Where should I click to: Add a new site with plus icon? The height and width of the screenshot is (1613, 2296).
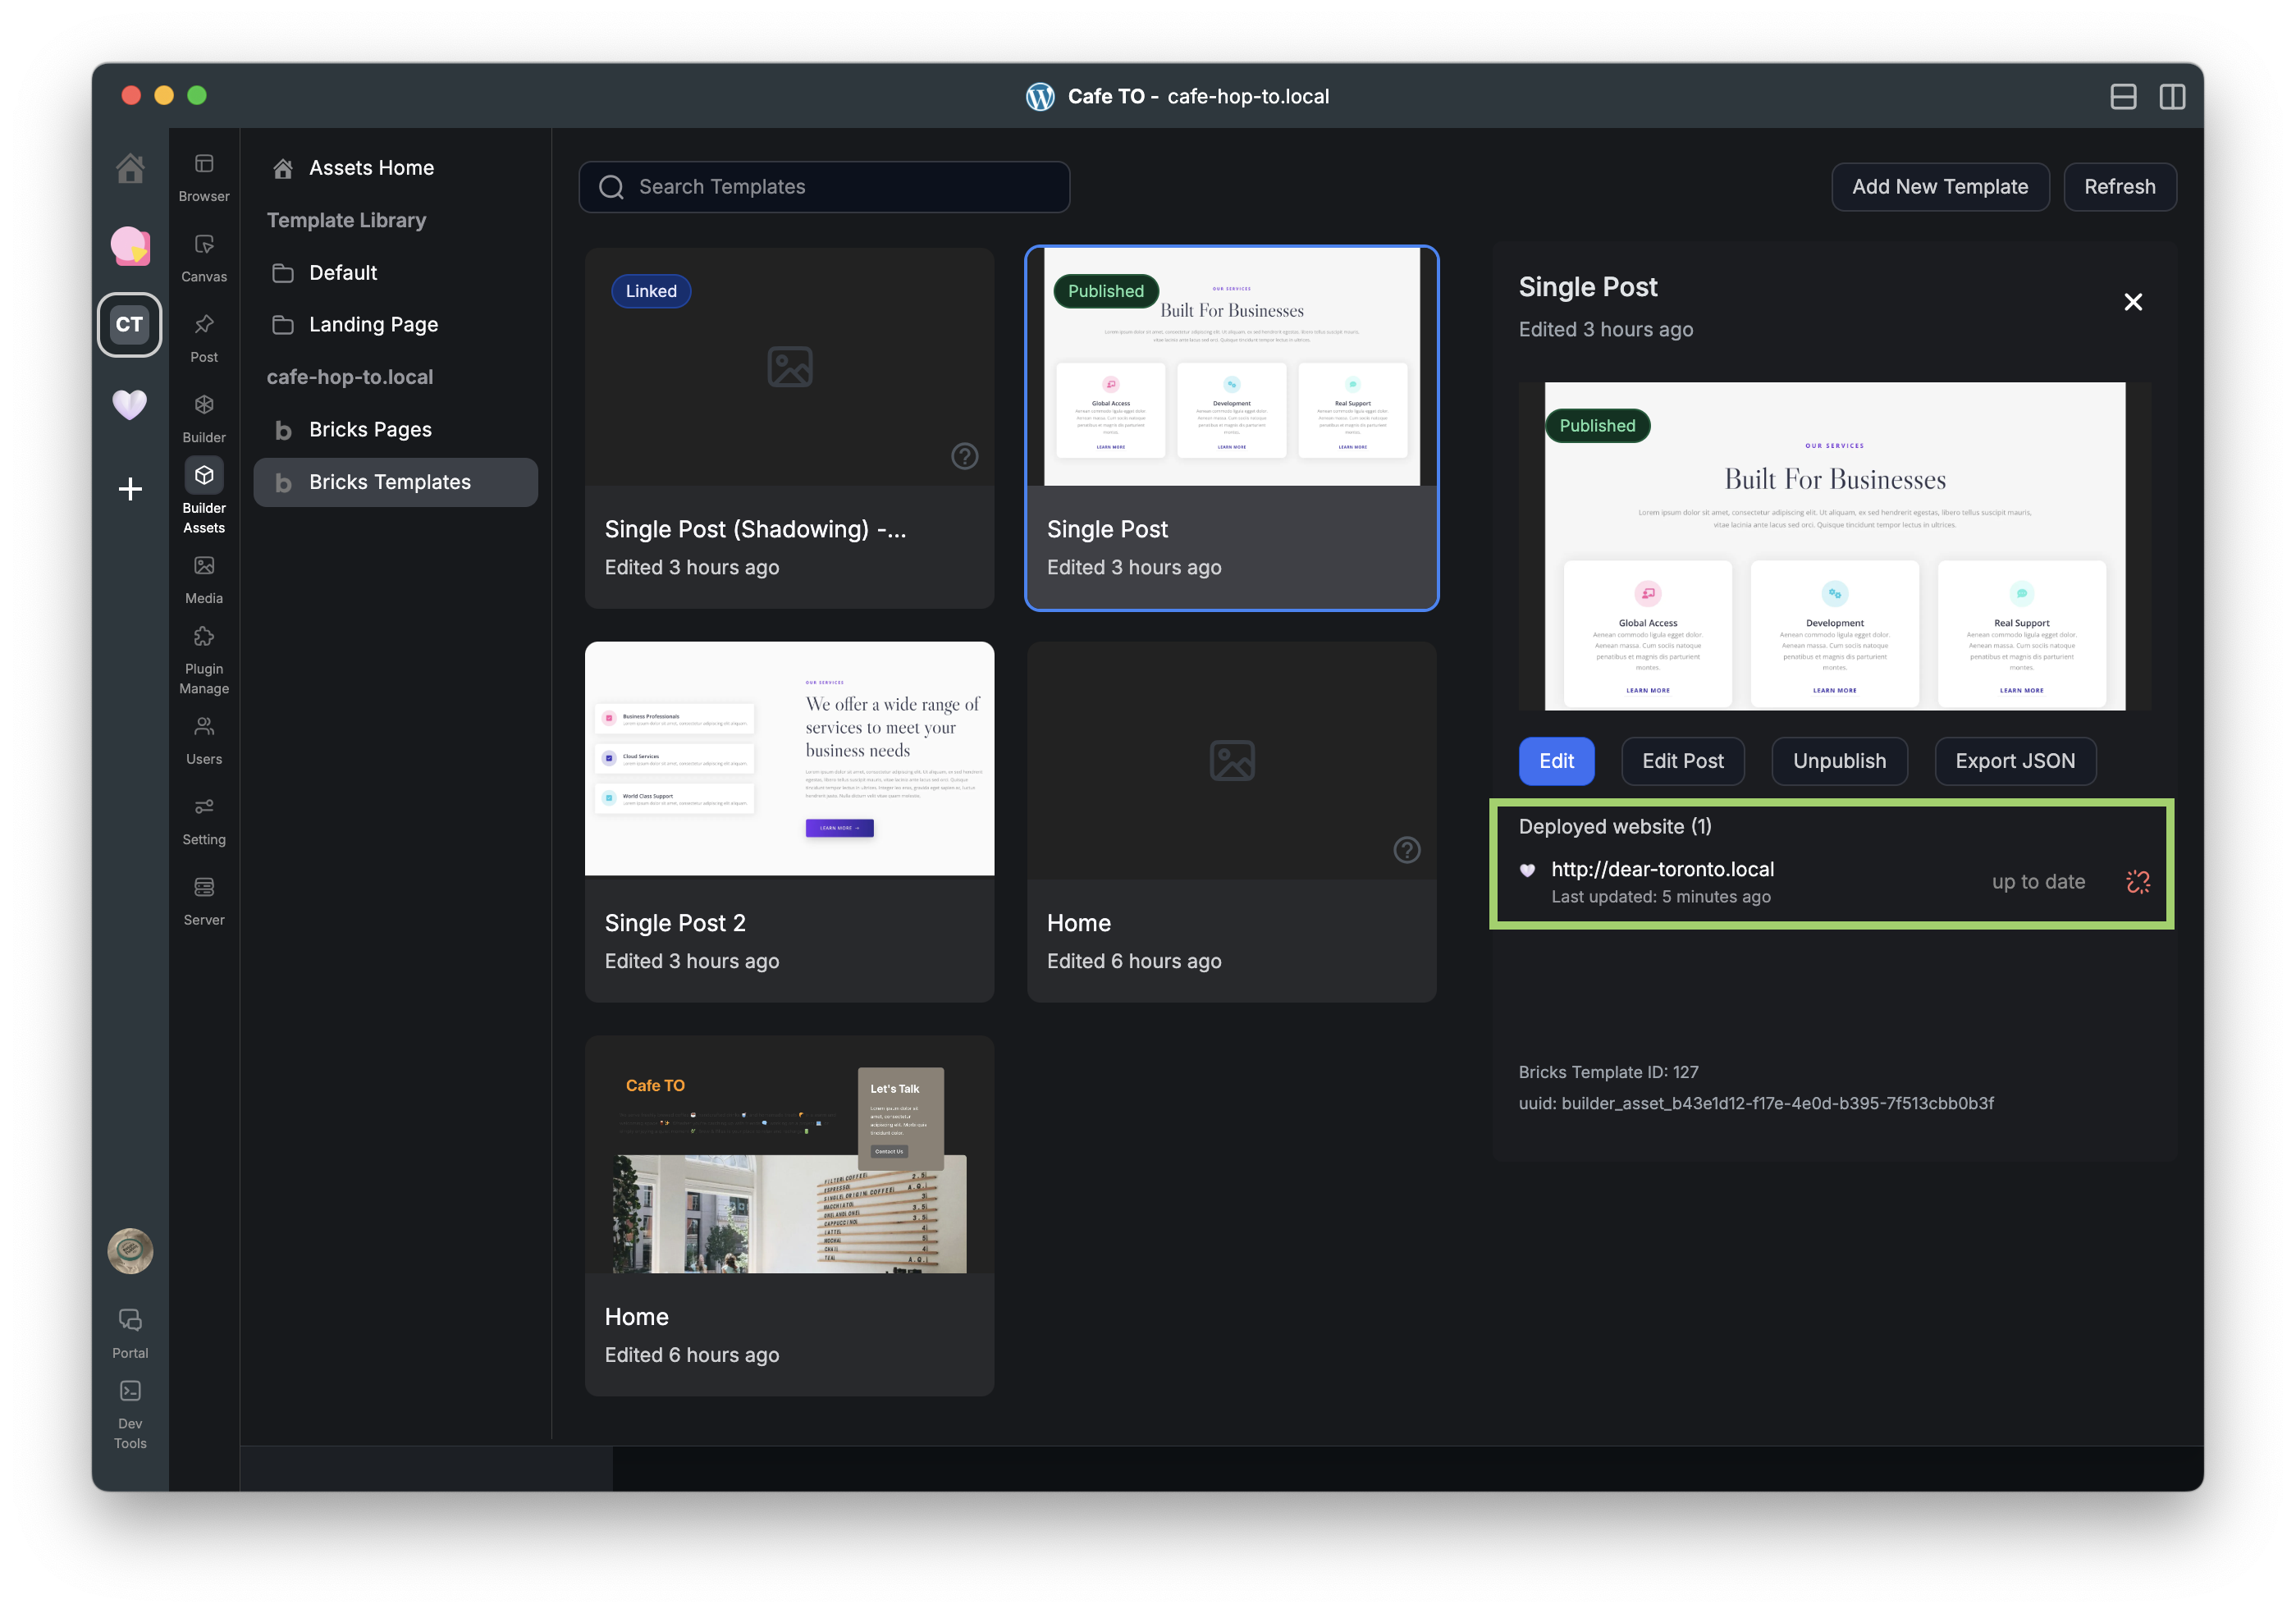pyautogui.click(x=130, y=489)
